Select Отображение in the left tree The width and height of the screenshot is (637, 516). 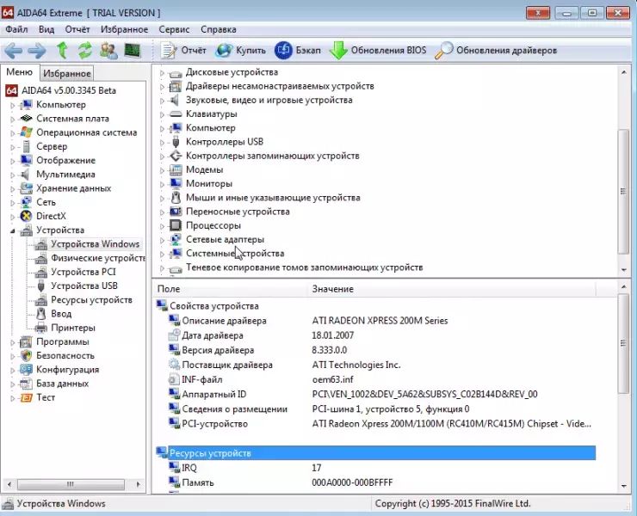tap(65, 160)
